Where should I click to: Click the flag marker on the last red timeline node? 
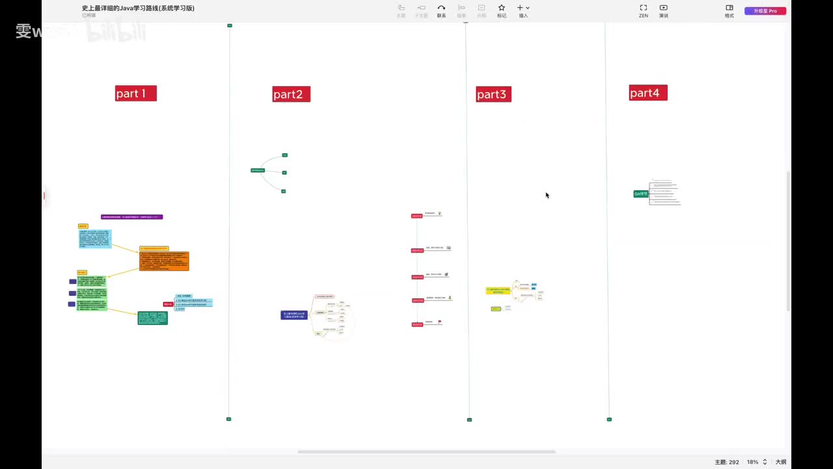440,322
